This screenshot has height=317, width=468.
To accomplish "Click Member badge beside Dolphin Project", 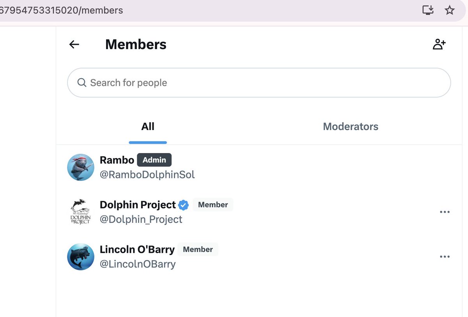I will point(213,205).
